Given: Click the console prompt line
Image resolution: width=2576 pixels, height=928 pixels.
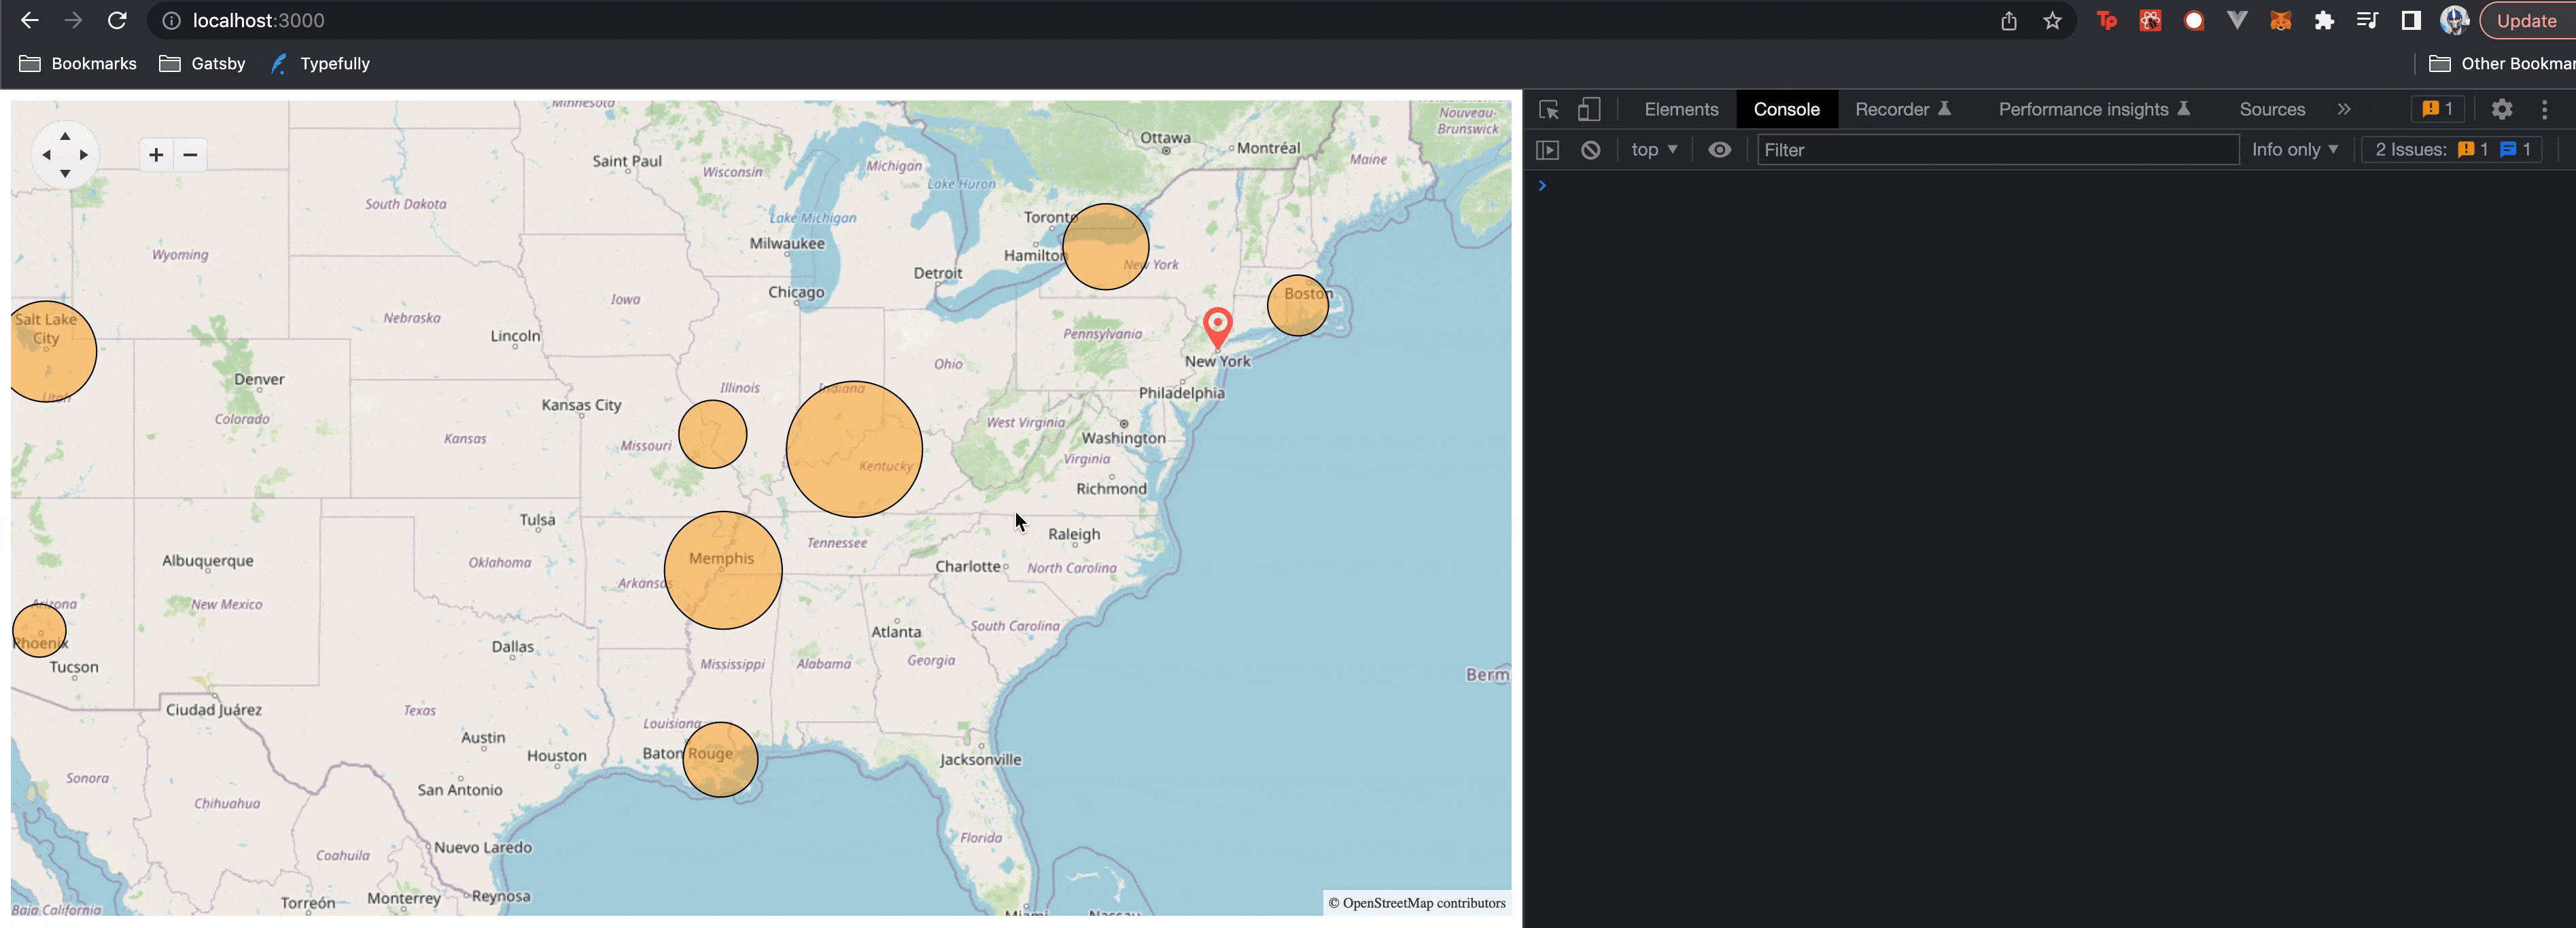Looking at the screenshot, I should [2049, 185].
